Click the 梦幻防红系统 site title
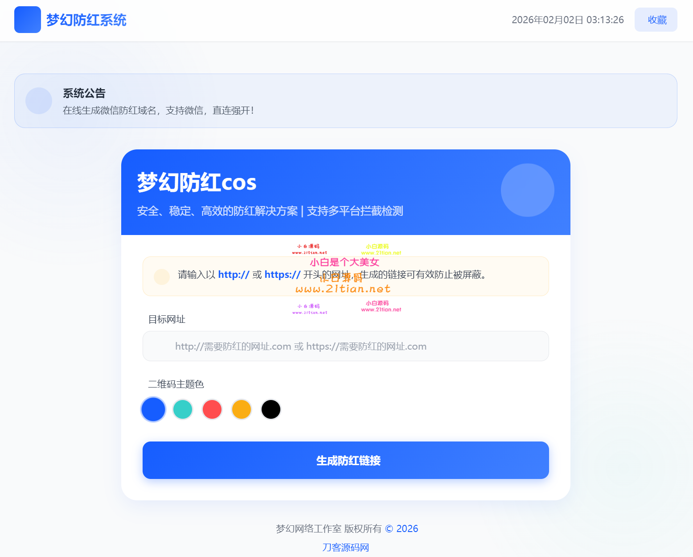The height and width of the screenshot is (557, 693). (x=86, y=20)
